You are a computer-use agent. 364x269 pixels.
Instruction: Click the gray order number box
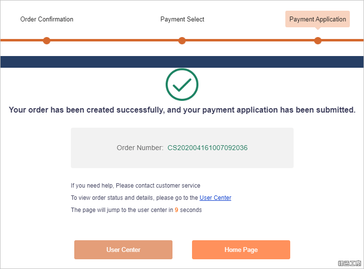[182, 148]
